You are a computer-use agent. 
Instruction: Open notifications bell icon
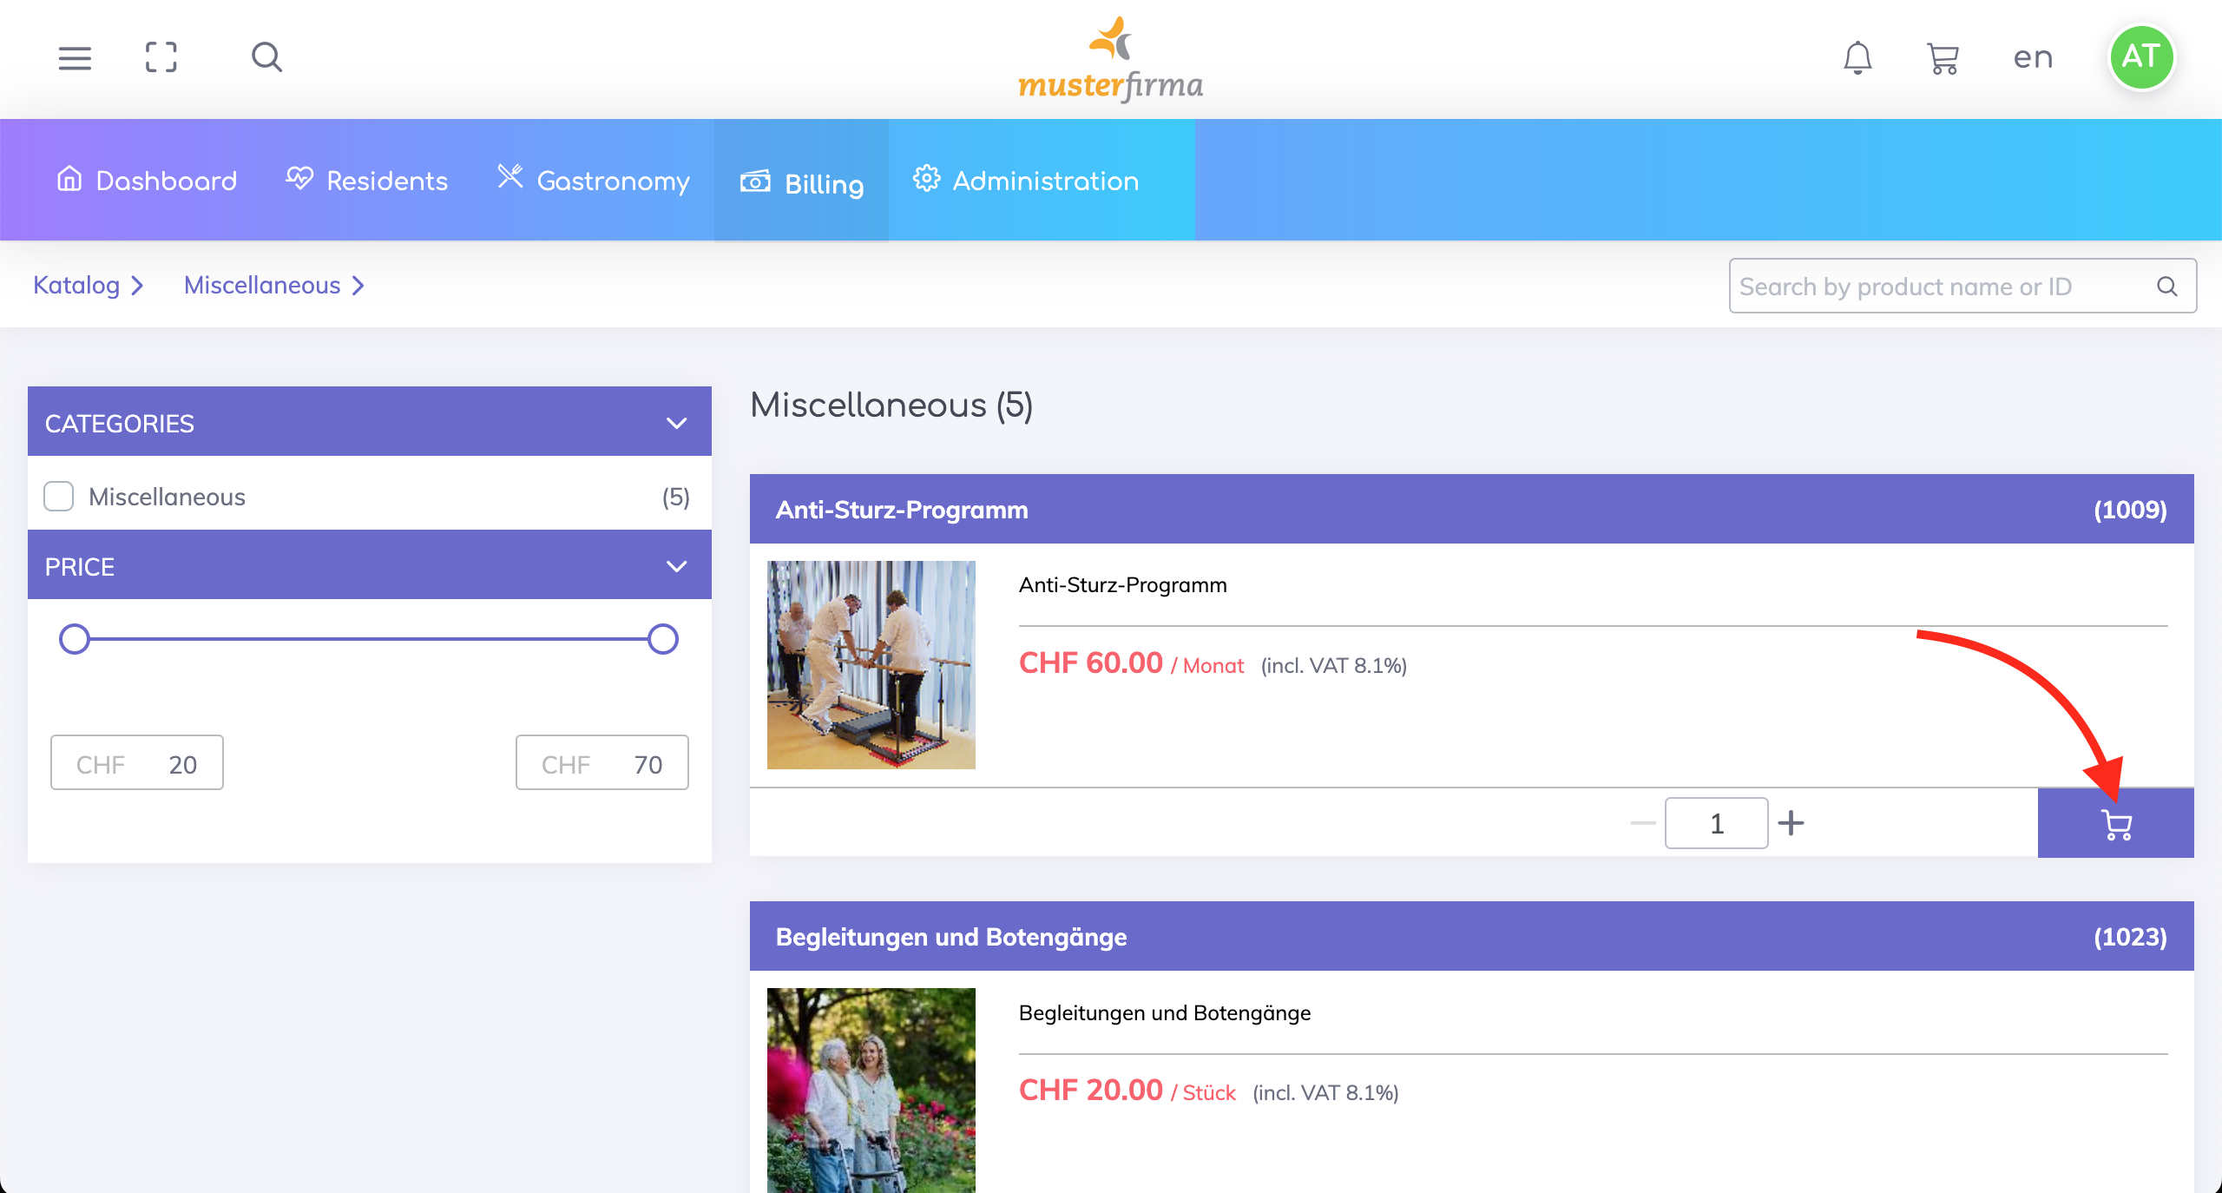pyautogui.click(x=1857, y=58)
